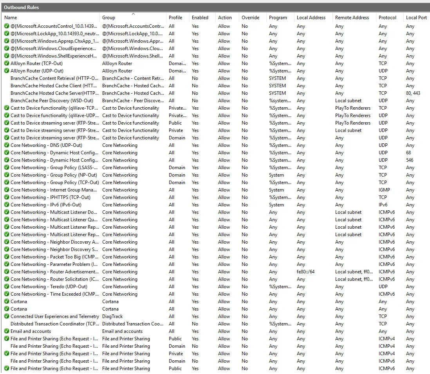430x374 pixels.
Task: Select BranchCache Hosted Cache Server rule
Action: [215, 93]
